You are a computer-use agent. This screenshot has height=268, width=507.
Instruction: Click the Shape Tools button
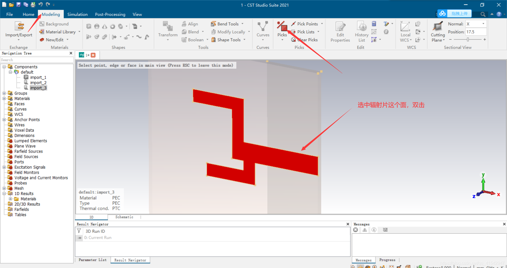coord(226,40)
